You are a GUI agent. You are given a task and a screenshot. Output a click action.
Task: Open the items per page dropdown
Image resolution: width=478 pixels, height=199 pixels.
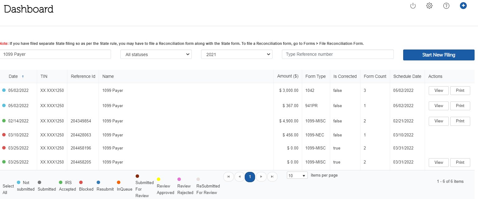[x=297, y=176]
